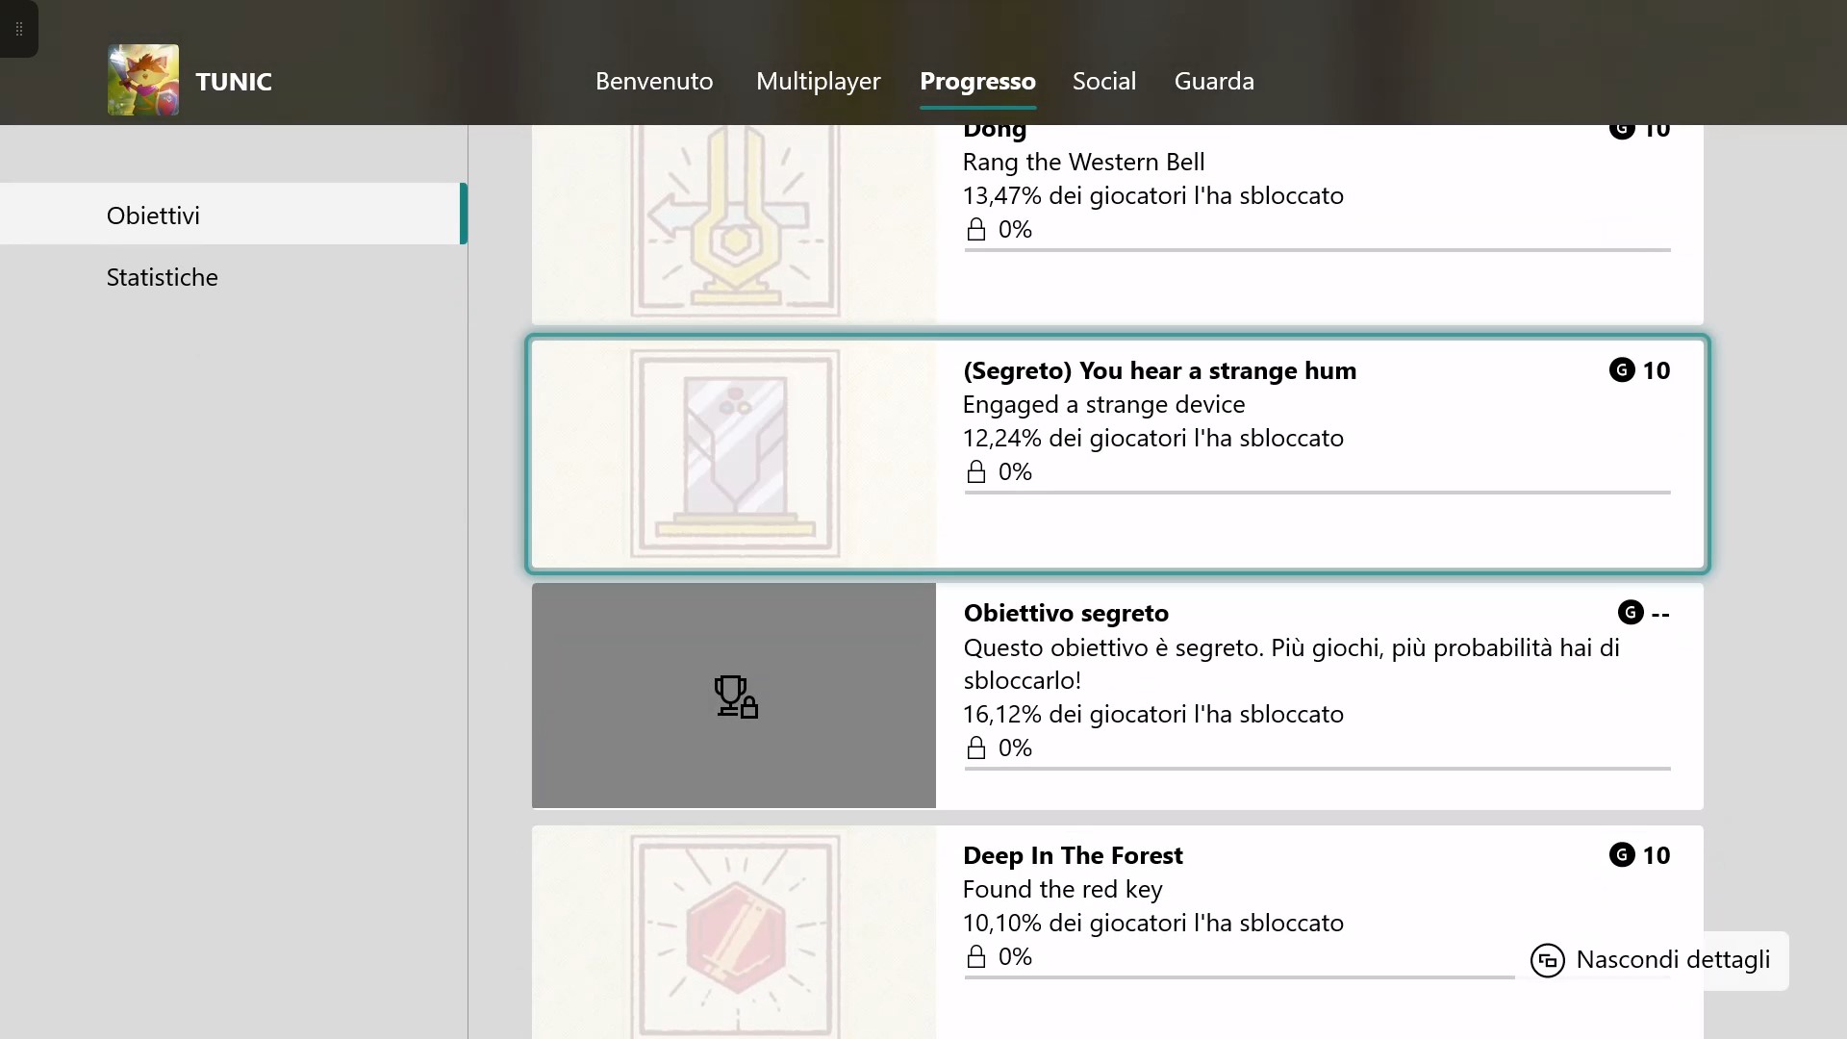Open the strange device achievement artwork
The height and width of the screenshot is (1039, 1847).
pyautogui.click(x=734, y=454)
